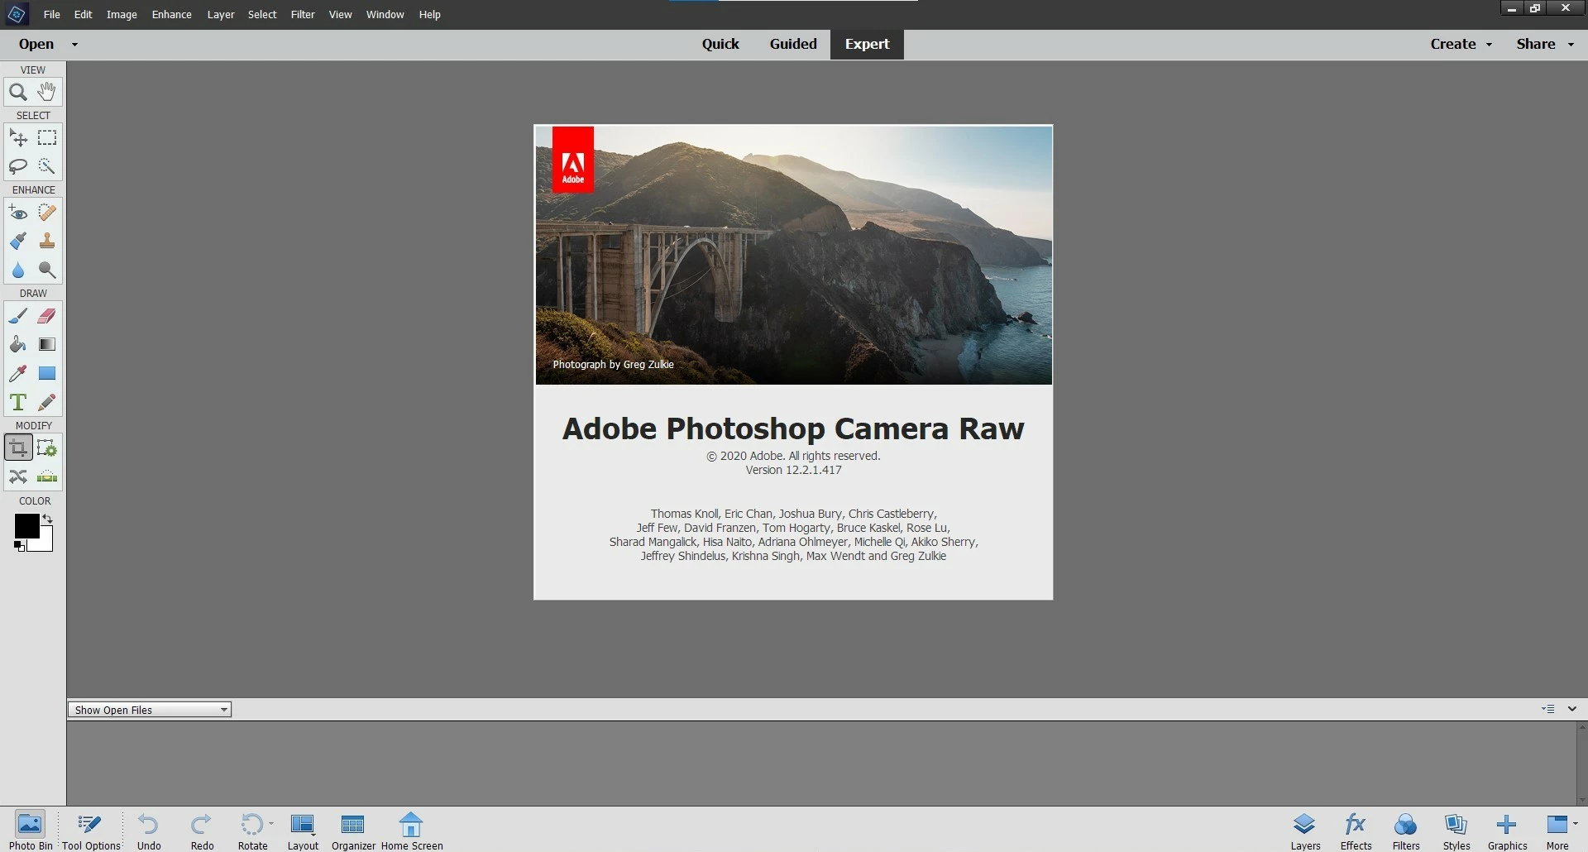The height and width of the screenshot is (852, 1588).
Task: Open the Help menu
Action: tap(429, 14)
